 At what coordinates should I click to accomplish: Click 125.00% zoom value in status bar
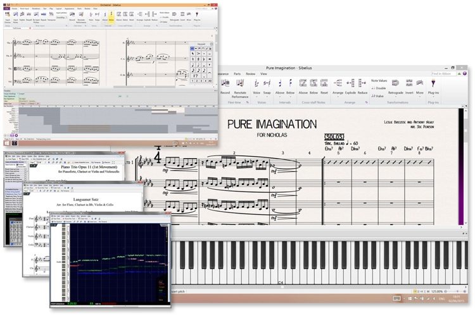437,291
